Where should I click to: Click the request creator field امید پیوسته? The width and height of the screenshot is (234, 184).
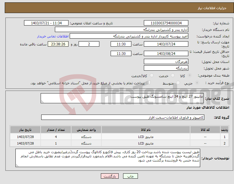[129, 36]
